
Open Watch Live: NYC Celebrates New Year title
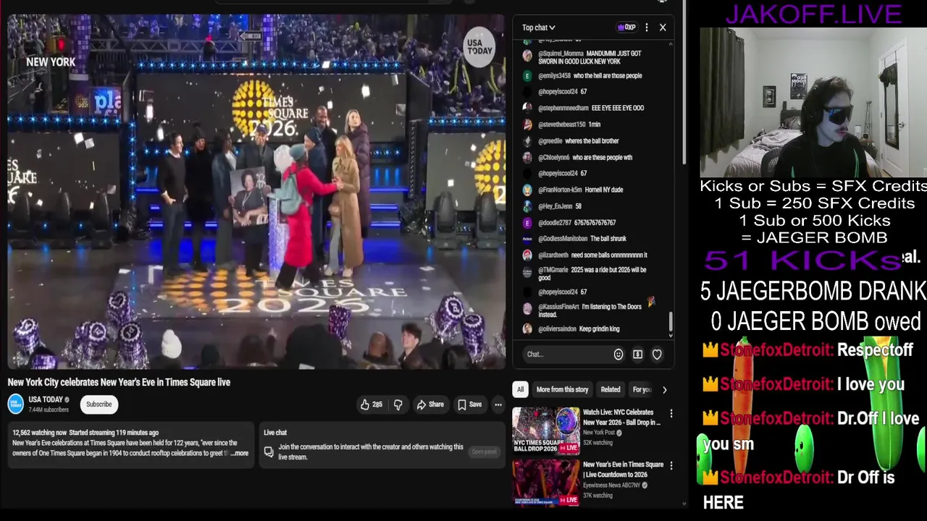(x=622, y=418)
